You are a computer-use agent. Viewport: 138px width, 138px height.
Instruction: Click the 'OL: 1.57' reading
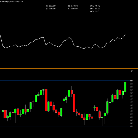pos(94,12)
